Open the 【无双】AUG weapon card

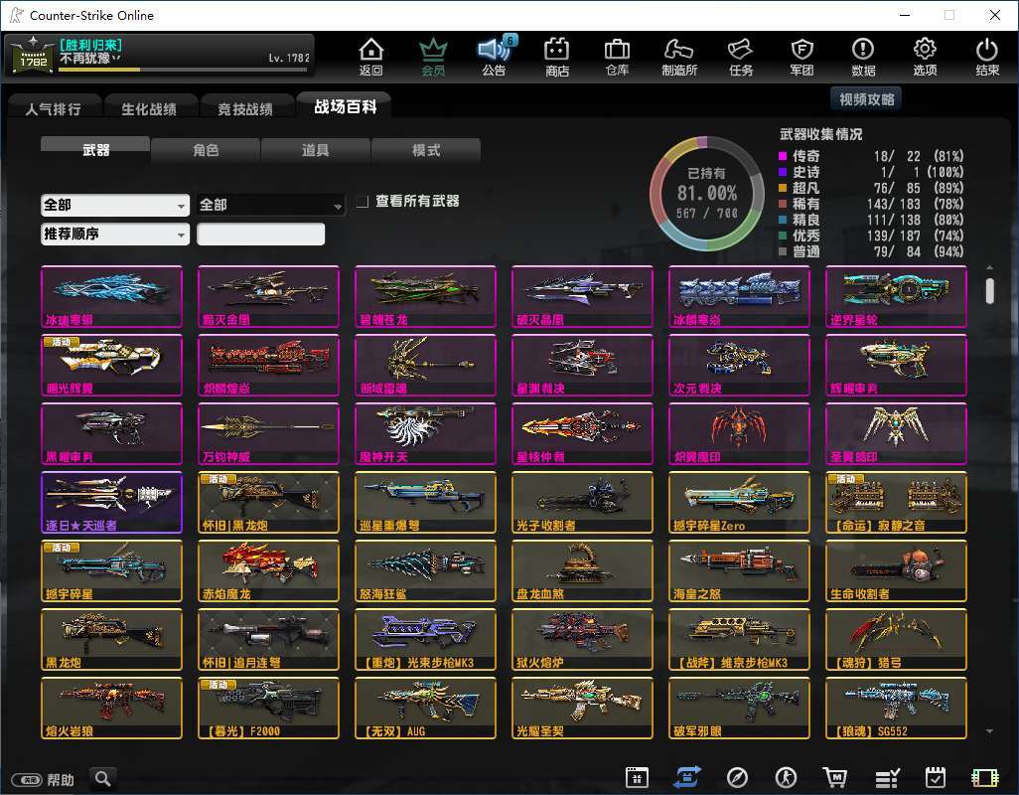click(425, 708)
